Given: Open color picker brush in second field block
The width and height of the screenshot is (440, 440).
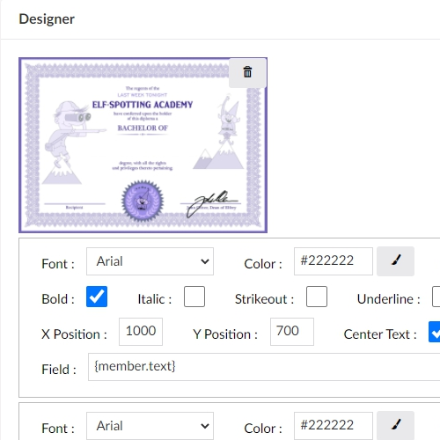Looking at the screenshot, I should coord(395,425).
